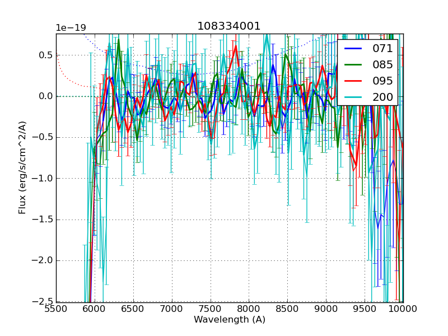Click the 5500 x-axis tick label

click(x=56, y=309)
